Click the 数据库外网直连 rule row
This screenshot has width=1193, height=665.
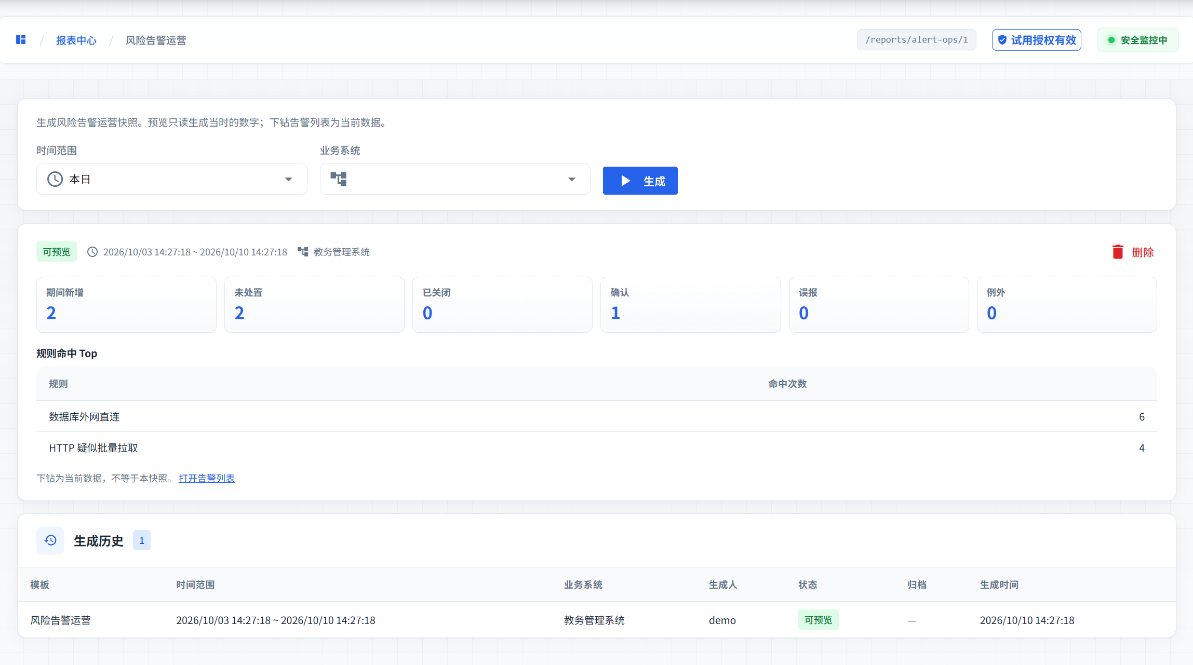(x=597, y=416)
